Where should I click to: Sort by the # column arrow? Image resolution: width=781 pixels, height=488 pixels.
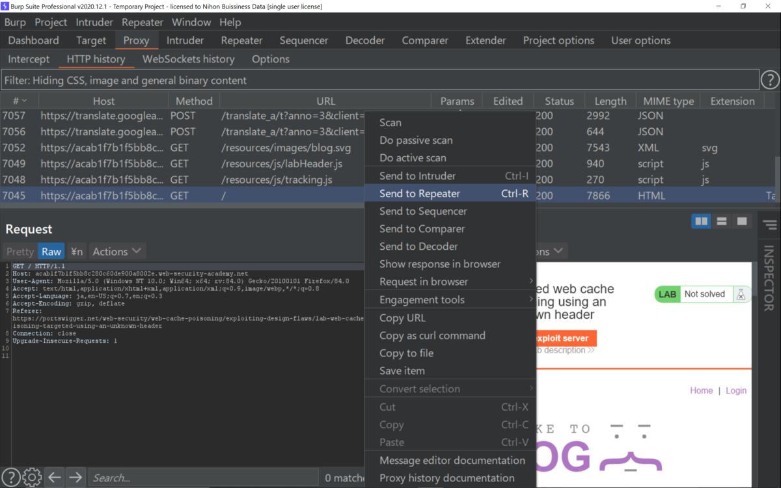coord(25,101)
